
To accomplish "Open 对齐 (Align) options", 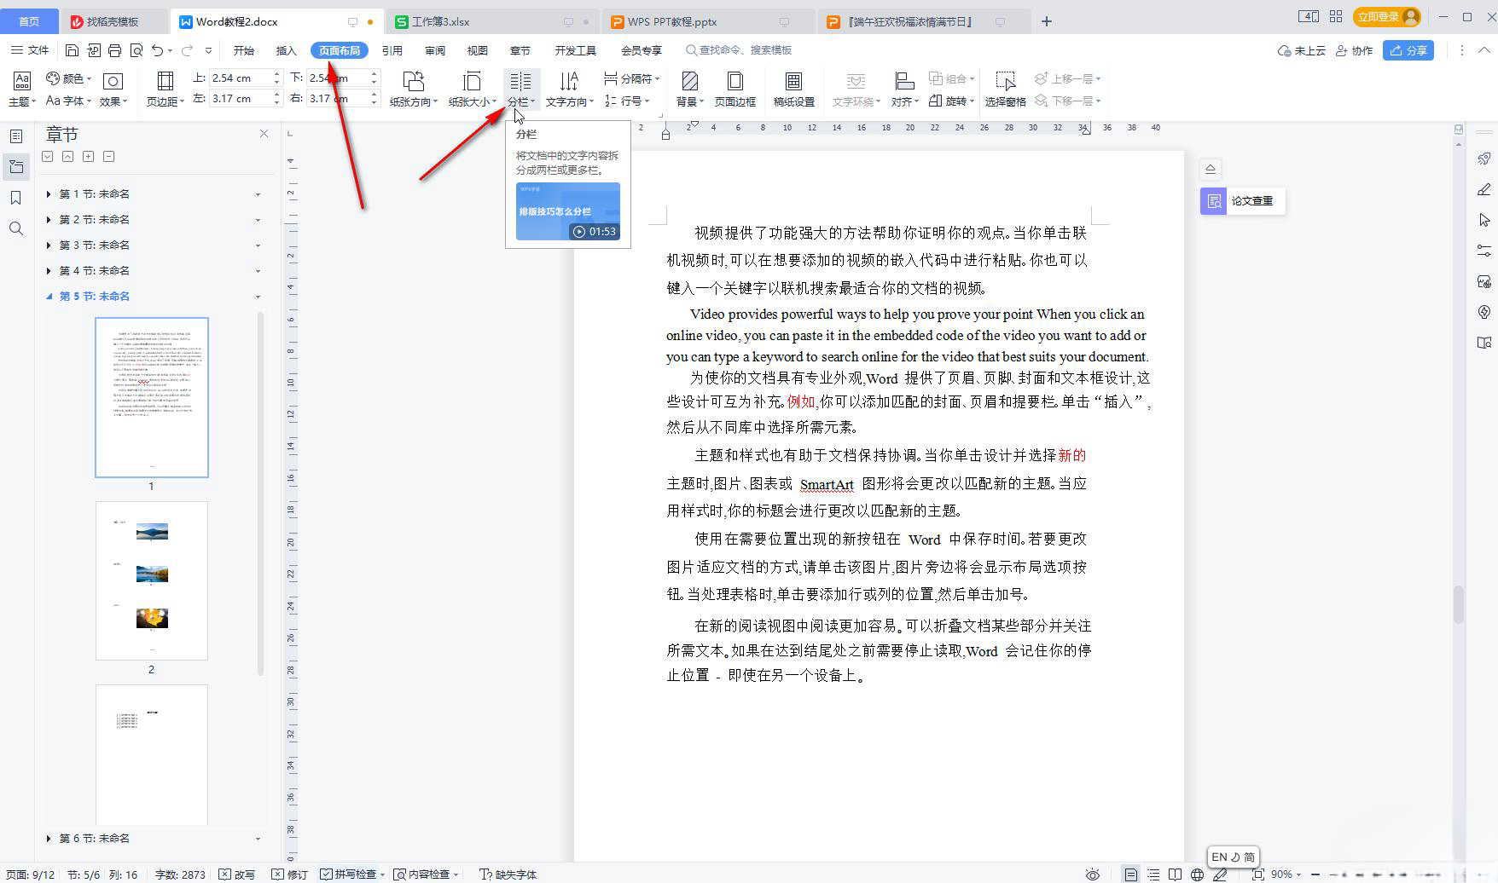I will [904, 89].
